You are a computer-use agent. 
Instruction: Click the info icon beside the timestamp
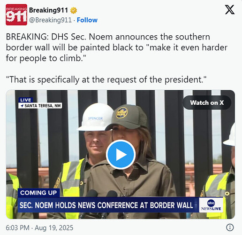pyautogui.click(x=230, y=227)
